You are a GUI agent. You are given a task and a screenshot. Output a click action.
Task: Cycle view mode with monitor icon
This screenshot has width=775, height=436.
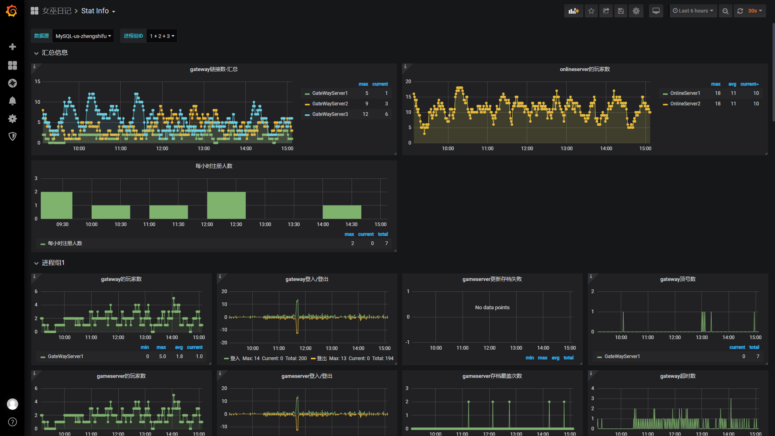tap(656, 11)
